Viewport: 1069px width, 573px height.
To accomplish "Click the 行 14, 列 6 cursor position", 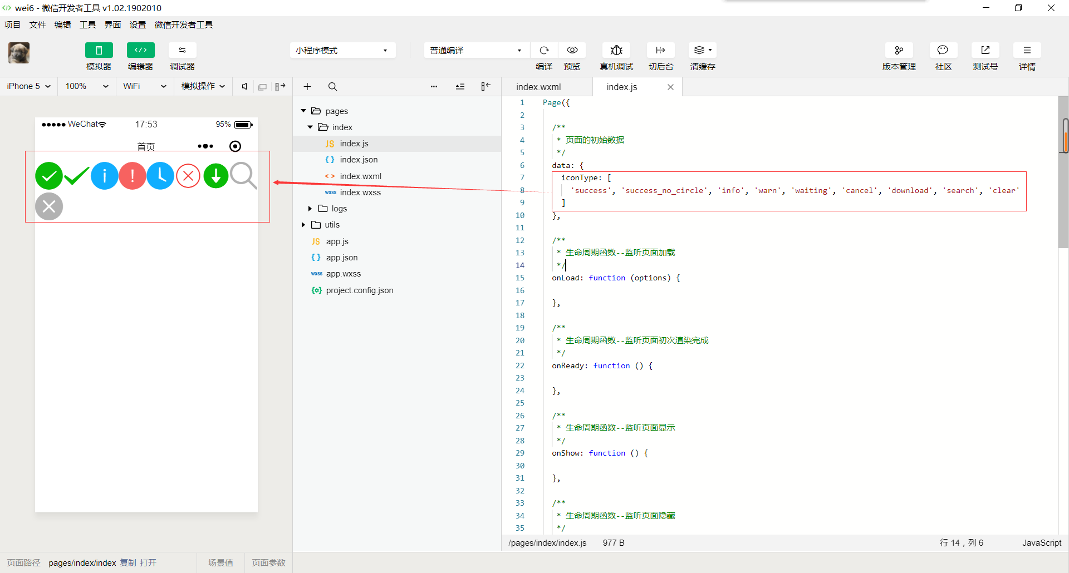I will click(962, 543).
